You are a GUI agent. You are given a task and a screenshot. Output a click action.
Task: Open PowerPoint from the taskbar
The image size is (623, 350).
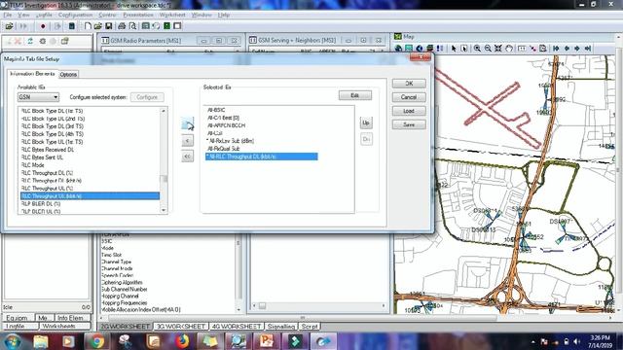(x=267, y=341)
